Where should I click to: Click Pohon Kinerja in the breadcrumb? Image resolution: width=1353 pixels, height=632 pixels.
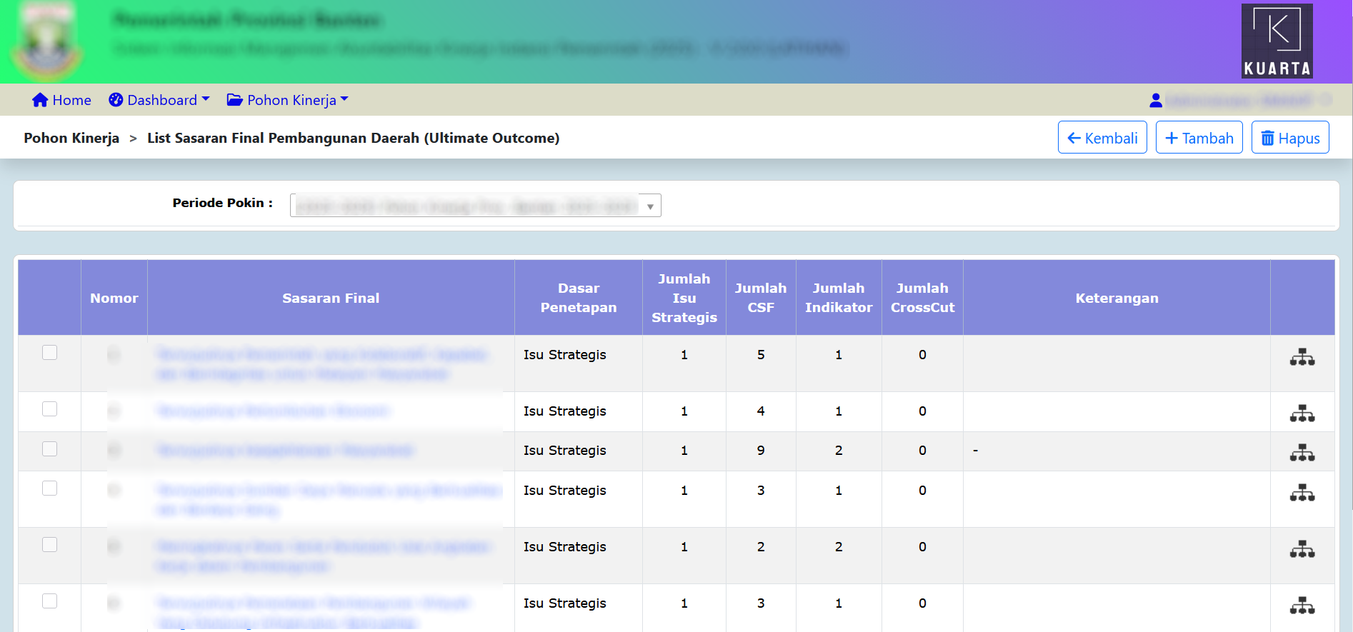71,139
